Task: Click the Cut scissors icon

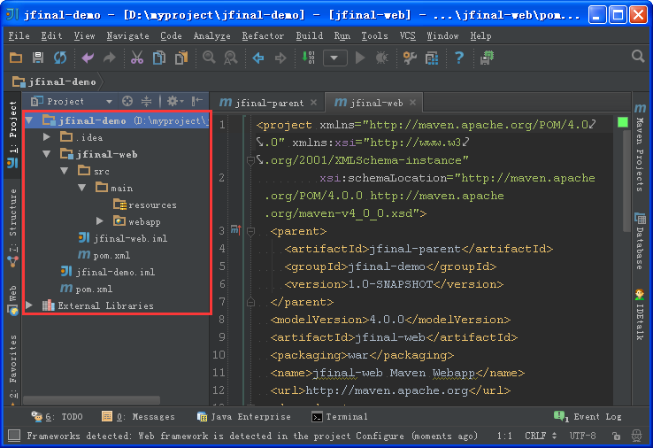Action: [x=136, y=58]
